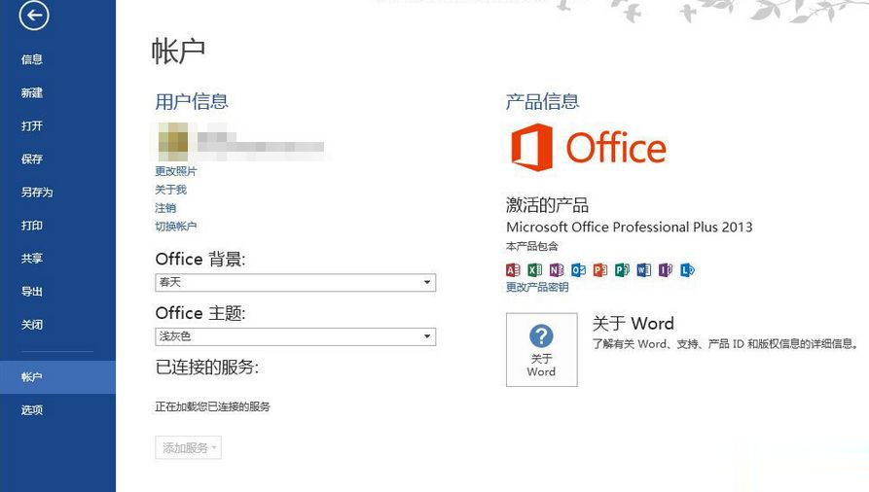Click the 关于我 link
Viewport: 869px width, 492px height.
pos(170,190)
